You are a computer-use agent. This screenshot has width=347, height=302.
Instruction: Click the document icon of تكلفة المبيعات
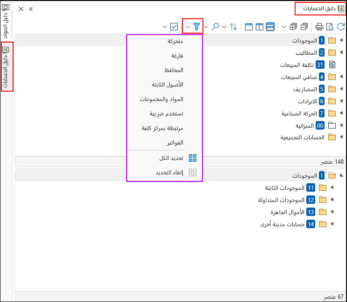332,65
